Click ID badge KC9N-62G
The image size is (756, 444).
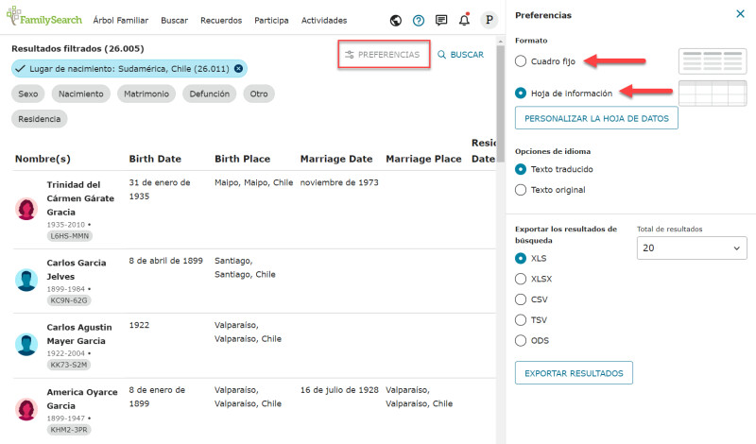click(x=69, y=300)
